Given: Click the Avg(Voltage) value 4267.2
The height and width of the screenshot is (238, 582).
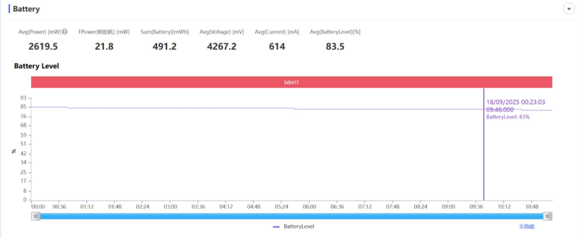Looking at the screenshot, I should click(x=222, y=46).
